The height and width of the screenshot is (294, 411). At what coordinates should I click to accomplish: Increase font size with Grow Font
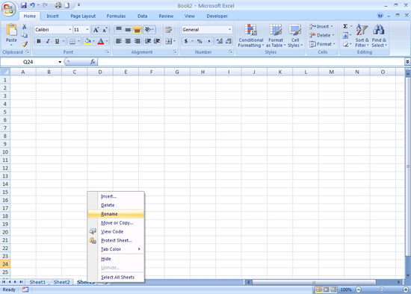click(x=96, y=30)
